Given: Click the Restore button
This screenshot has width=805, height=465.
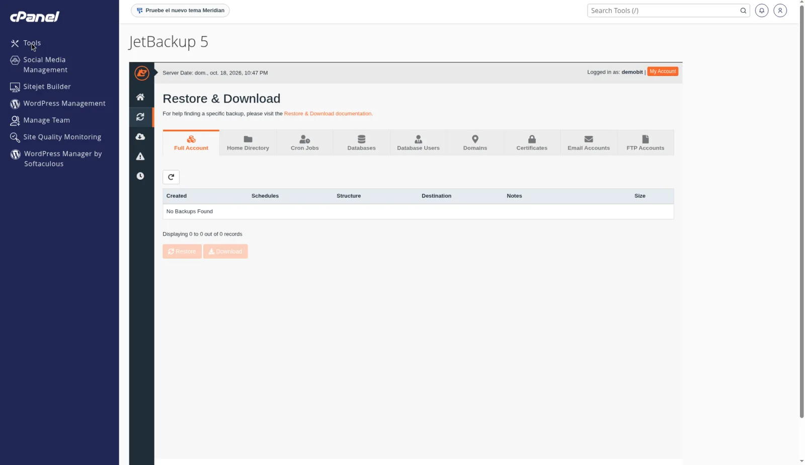Looking at the screenshot, I should [x=182, y=252].
